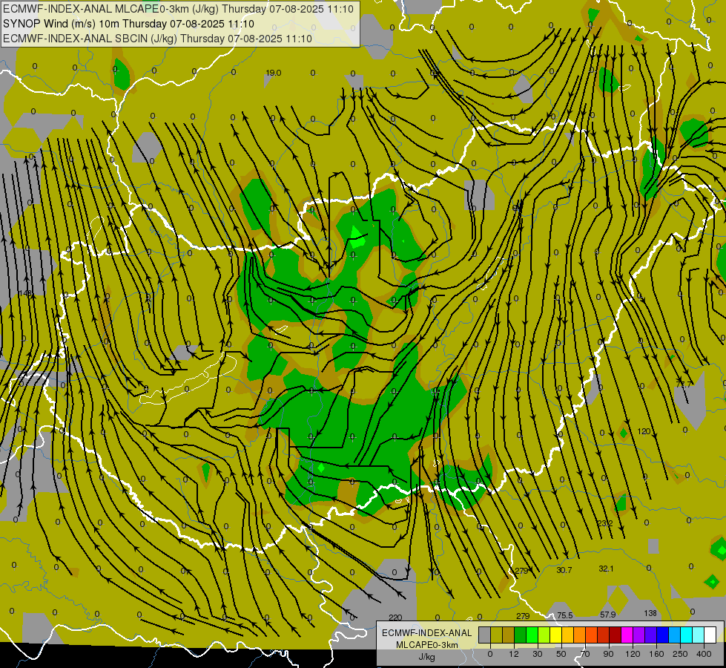Click the 148 value on the map

pos(25,293)
